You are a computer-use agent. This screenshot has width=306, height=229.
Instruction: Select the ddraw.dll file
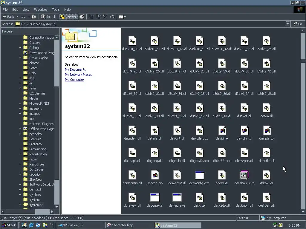[267, 178]
